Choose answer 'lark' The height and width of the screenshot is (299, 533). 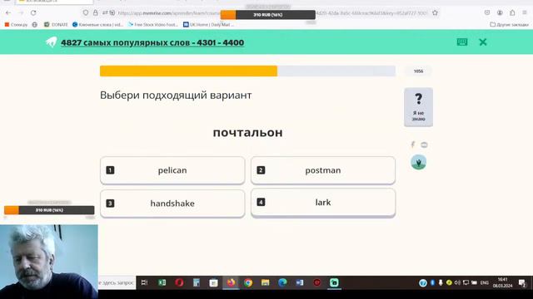pyautogui.click(x=323, y=203)
